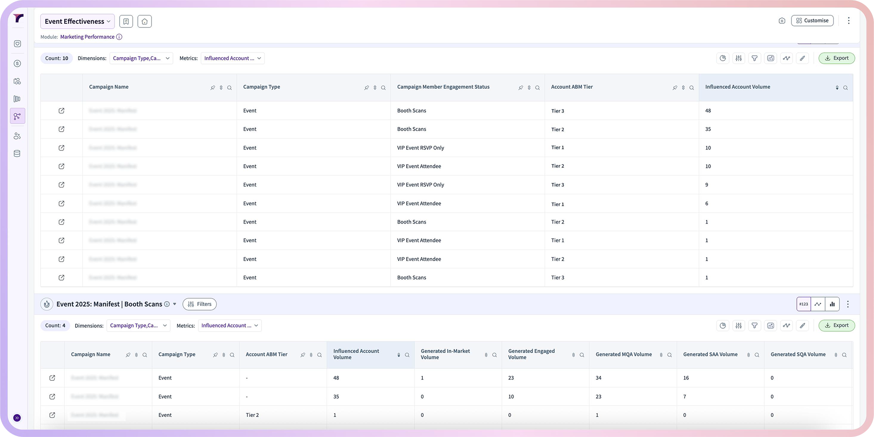Open the lower table row with 35 influenced accounts

pyautogui.click(x=52, y=397)
